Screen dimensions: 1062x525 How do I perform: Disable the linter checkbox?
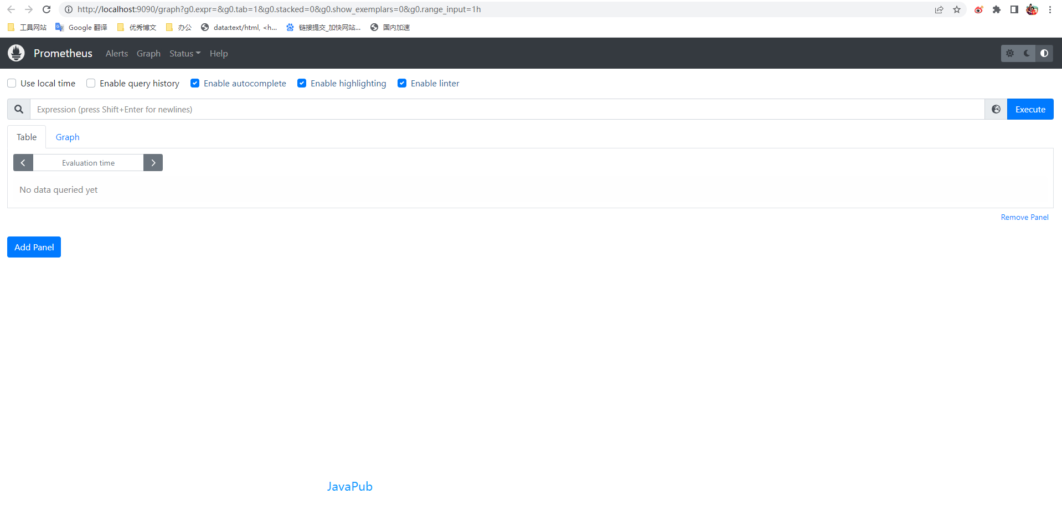[x=402, y=83]
